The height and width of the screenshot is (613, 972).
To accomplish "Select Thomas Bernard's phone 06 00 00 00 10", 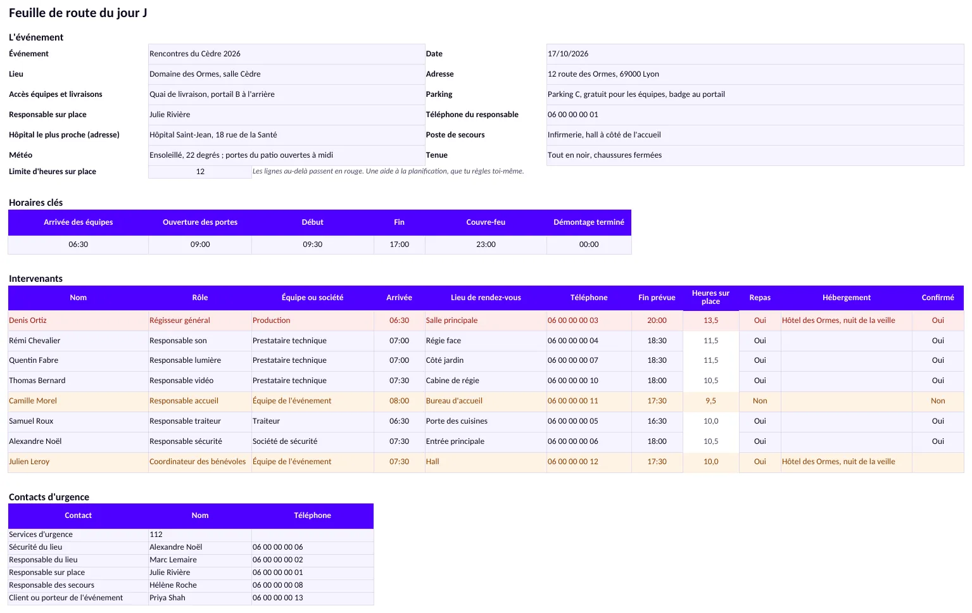I will (589, 381).
